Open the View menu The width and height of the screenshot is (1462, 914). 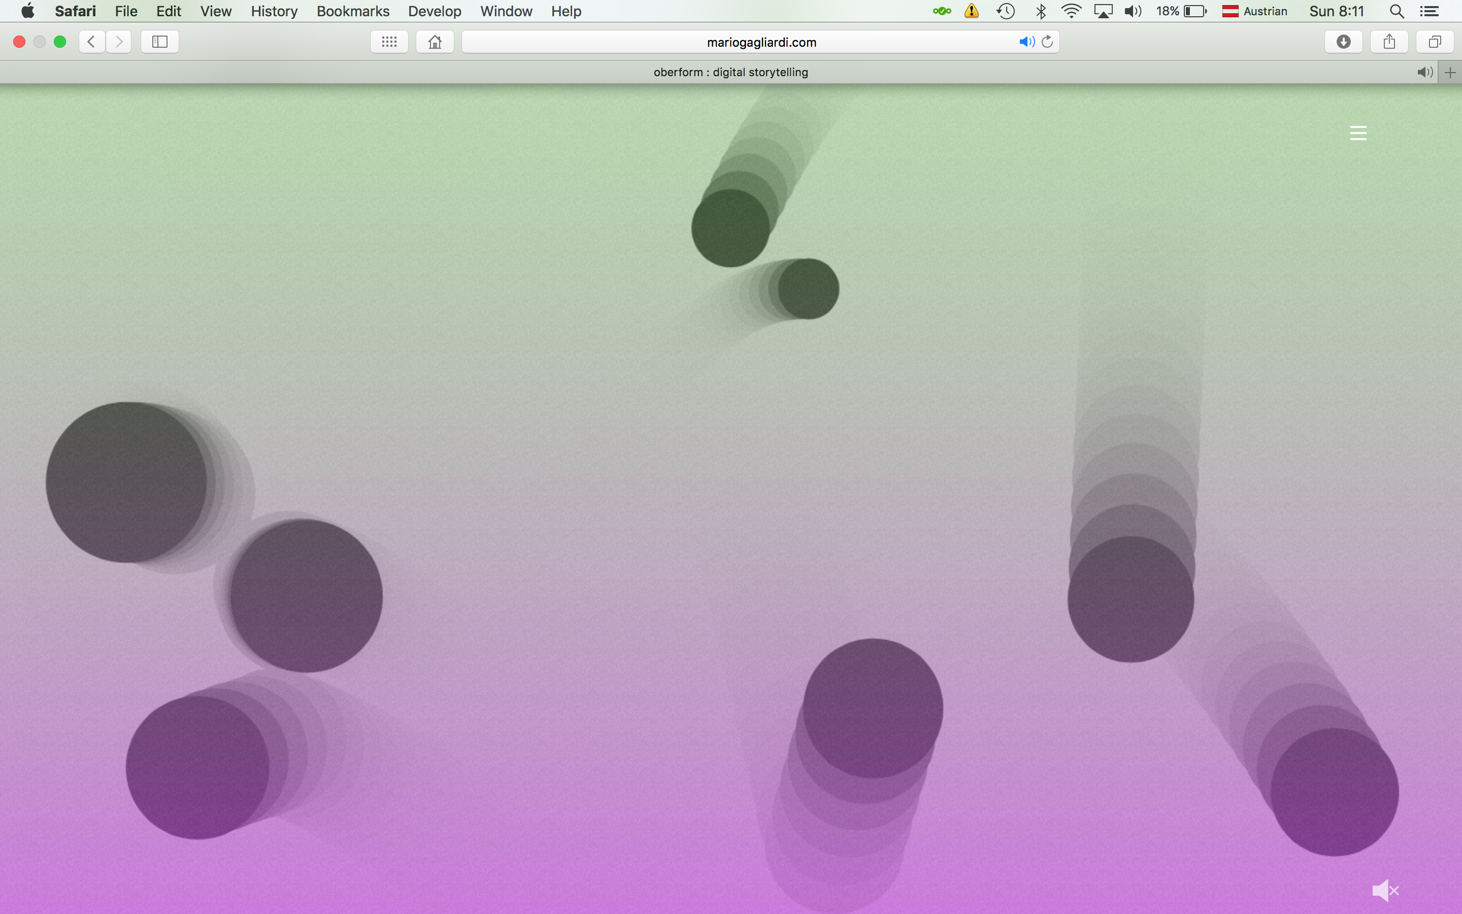coord(216,11)
